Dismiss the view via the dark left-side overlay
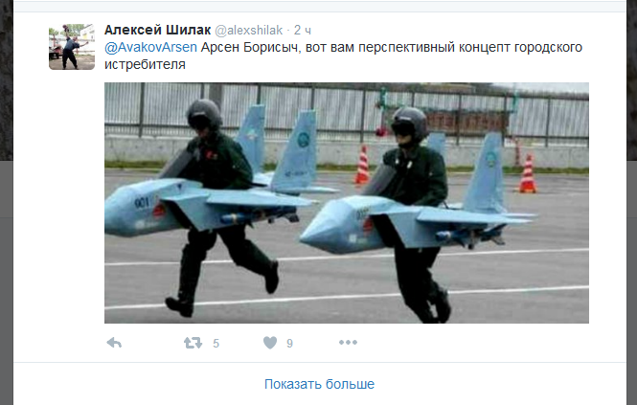 click(x=7, y=203)
